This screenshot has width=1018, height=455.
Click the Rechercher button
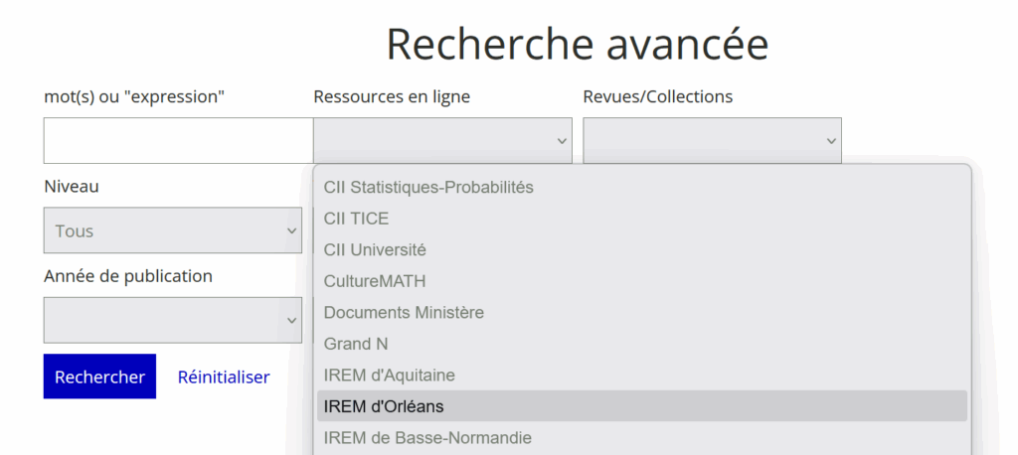pyautogui.click(x=99, y=377)
